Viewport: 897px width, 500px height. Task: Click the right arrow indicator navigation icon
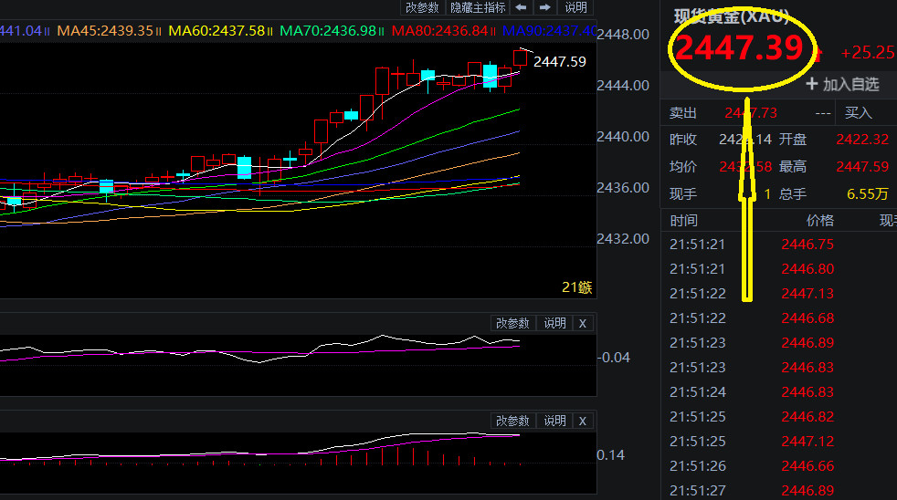tap(544, 7)
